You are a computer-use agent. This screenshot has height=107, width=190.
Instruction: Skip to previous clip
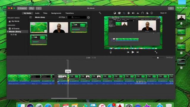tap(128, 52)
